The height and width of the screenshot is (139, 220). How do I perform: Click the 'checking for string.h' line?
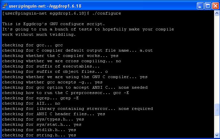coord(39,135)
